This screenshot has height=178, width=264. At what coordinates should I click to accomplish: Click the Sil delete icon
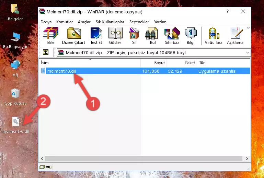[x=134, y=36]
